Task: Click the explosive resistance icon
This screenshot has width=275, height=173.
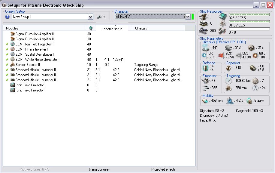Action: point(255,55)
